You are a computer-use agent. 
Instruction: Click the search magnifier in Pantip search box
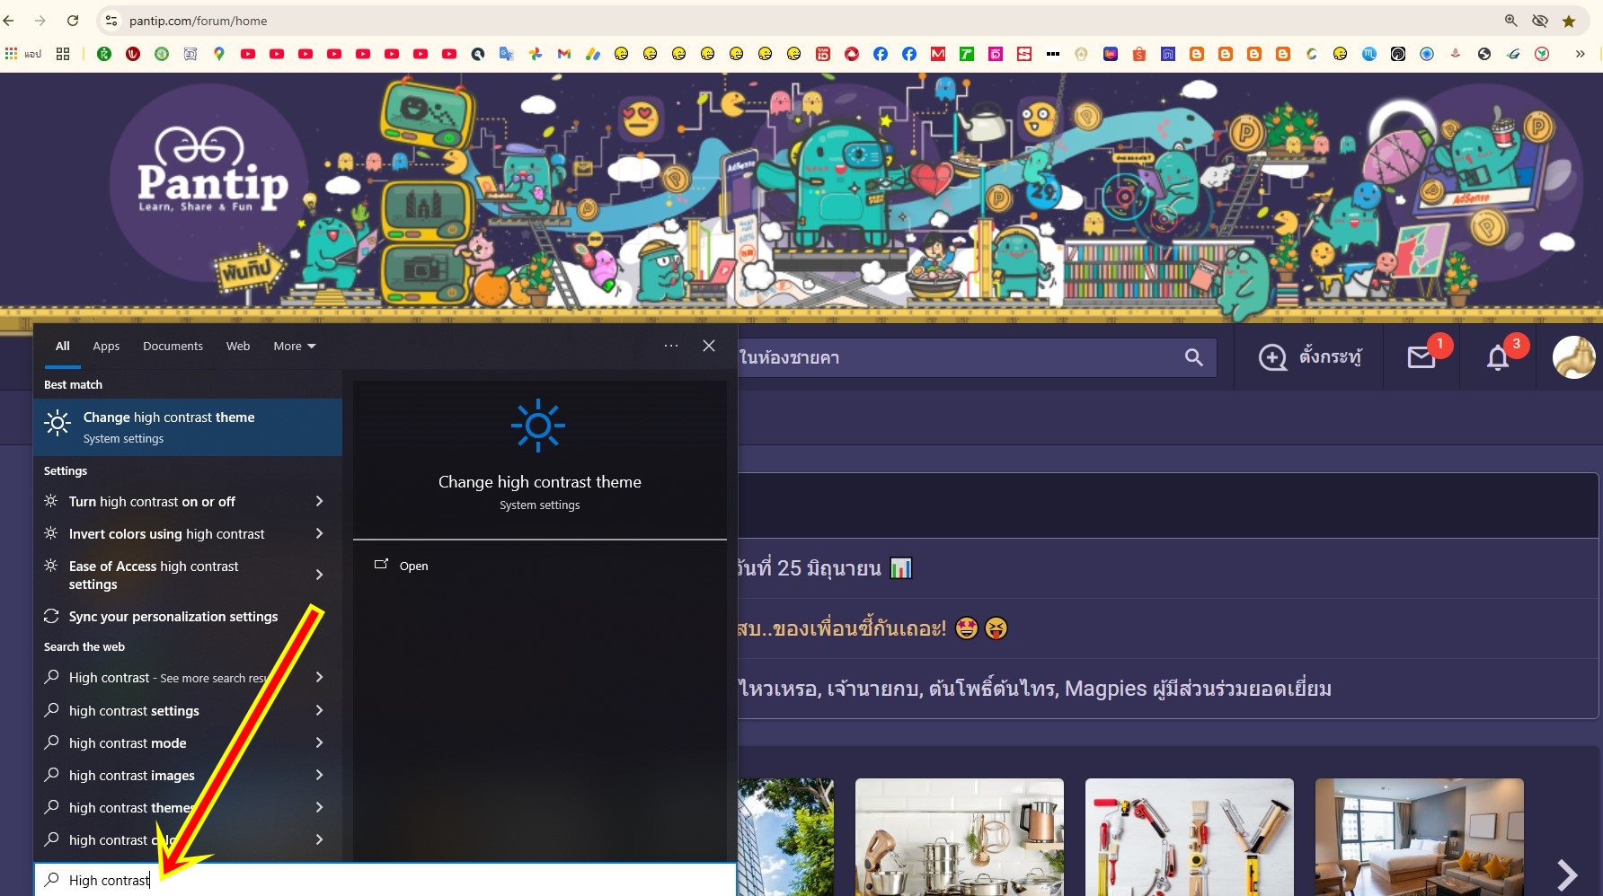click(1193, 357)
